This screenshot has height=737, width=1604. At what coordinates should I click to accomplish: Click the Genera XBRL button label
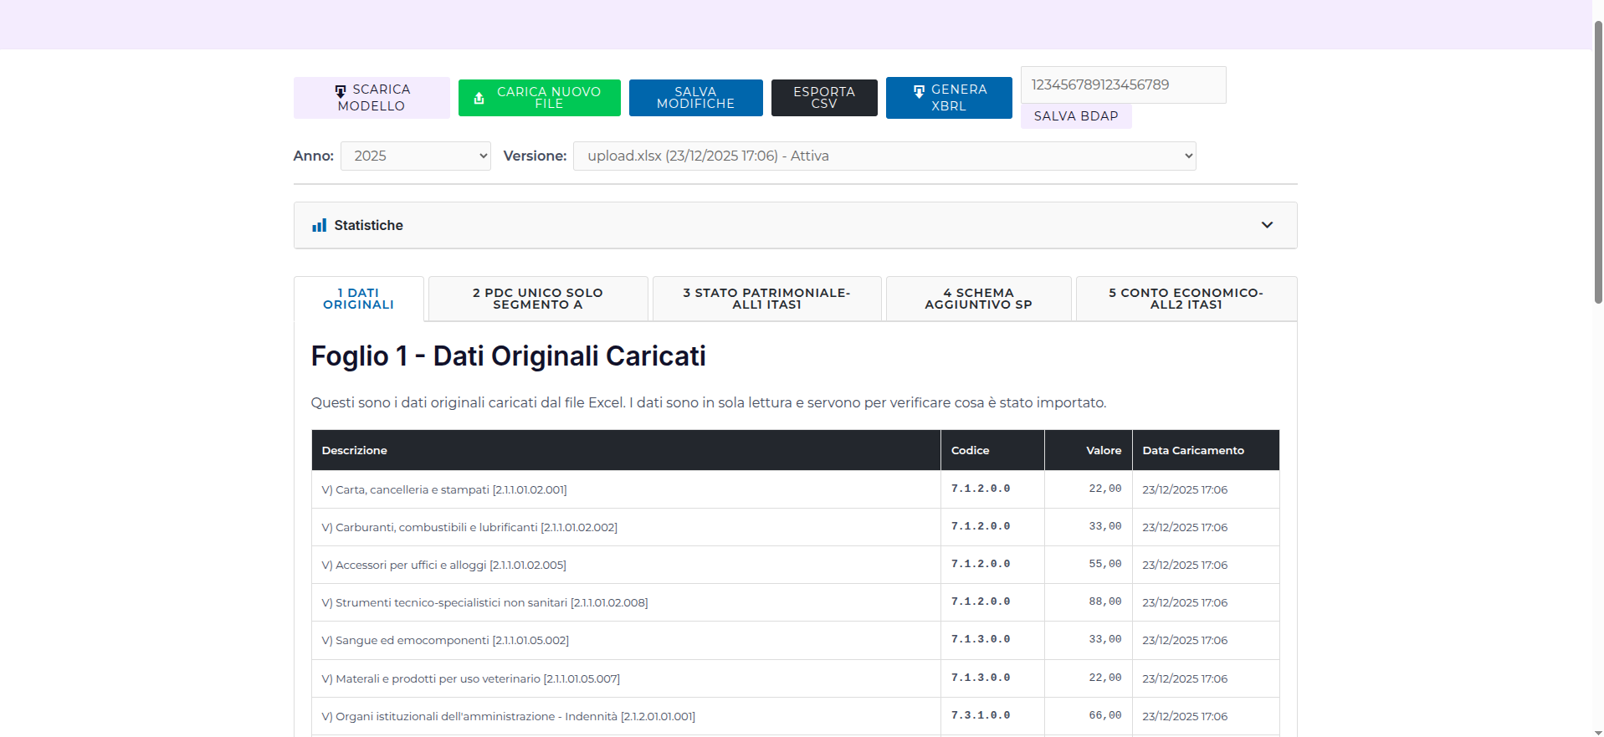pos(959,98)
